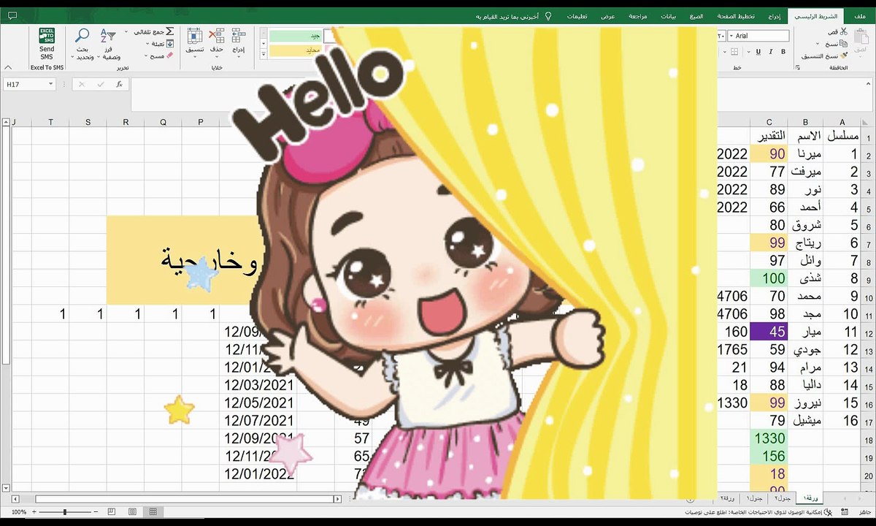Apply the محايد (Neutral) cell style
This screenshot has height=526, width=876.
click(296, 51)
